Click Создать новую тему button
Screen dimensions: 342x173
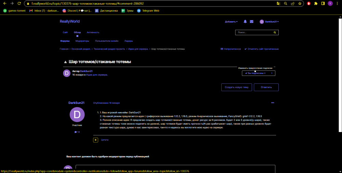click(237, 87)
